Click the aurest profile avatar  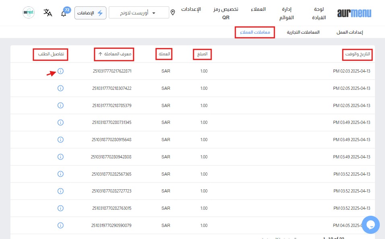point(29,13)
